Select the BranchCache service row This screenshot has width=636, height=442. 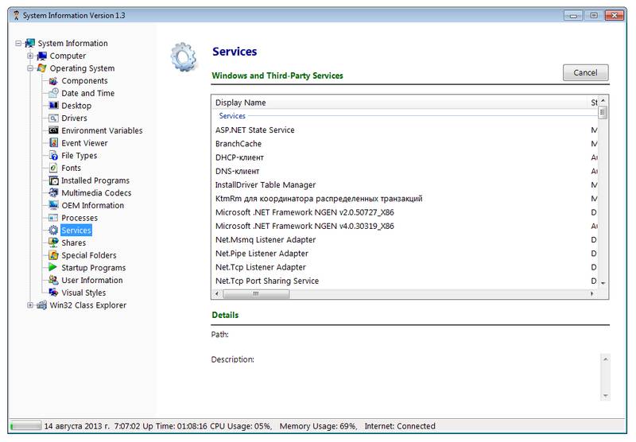[405, 144]
